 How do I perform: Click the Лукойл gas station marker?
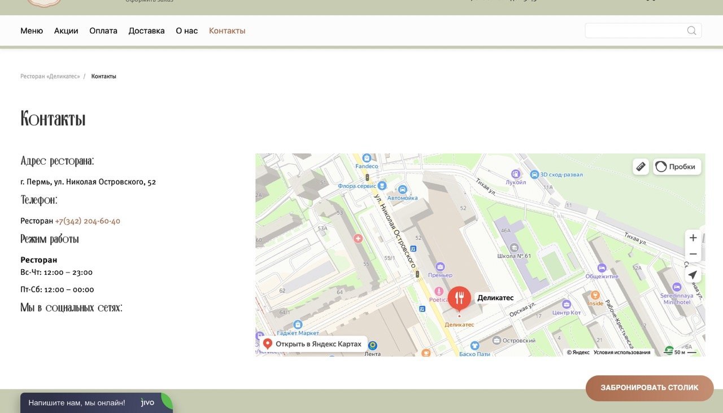pos(515,174)
